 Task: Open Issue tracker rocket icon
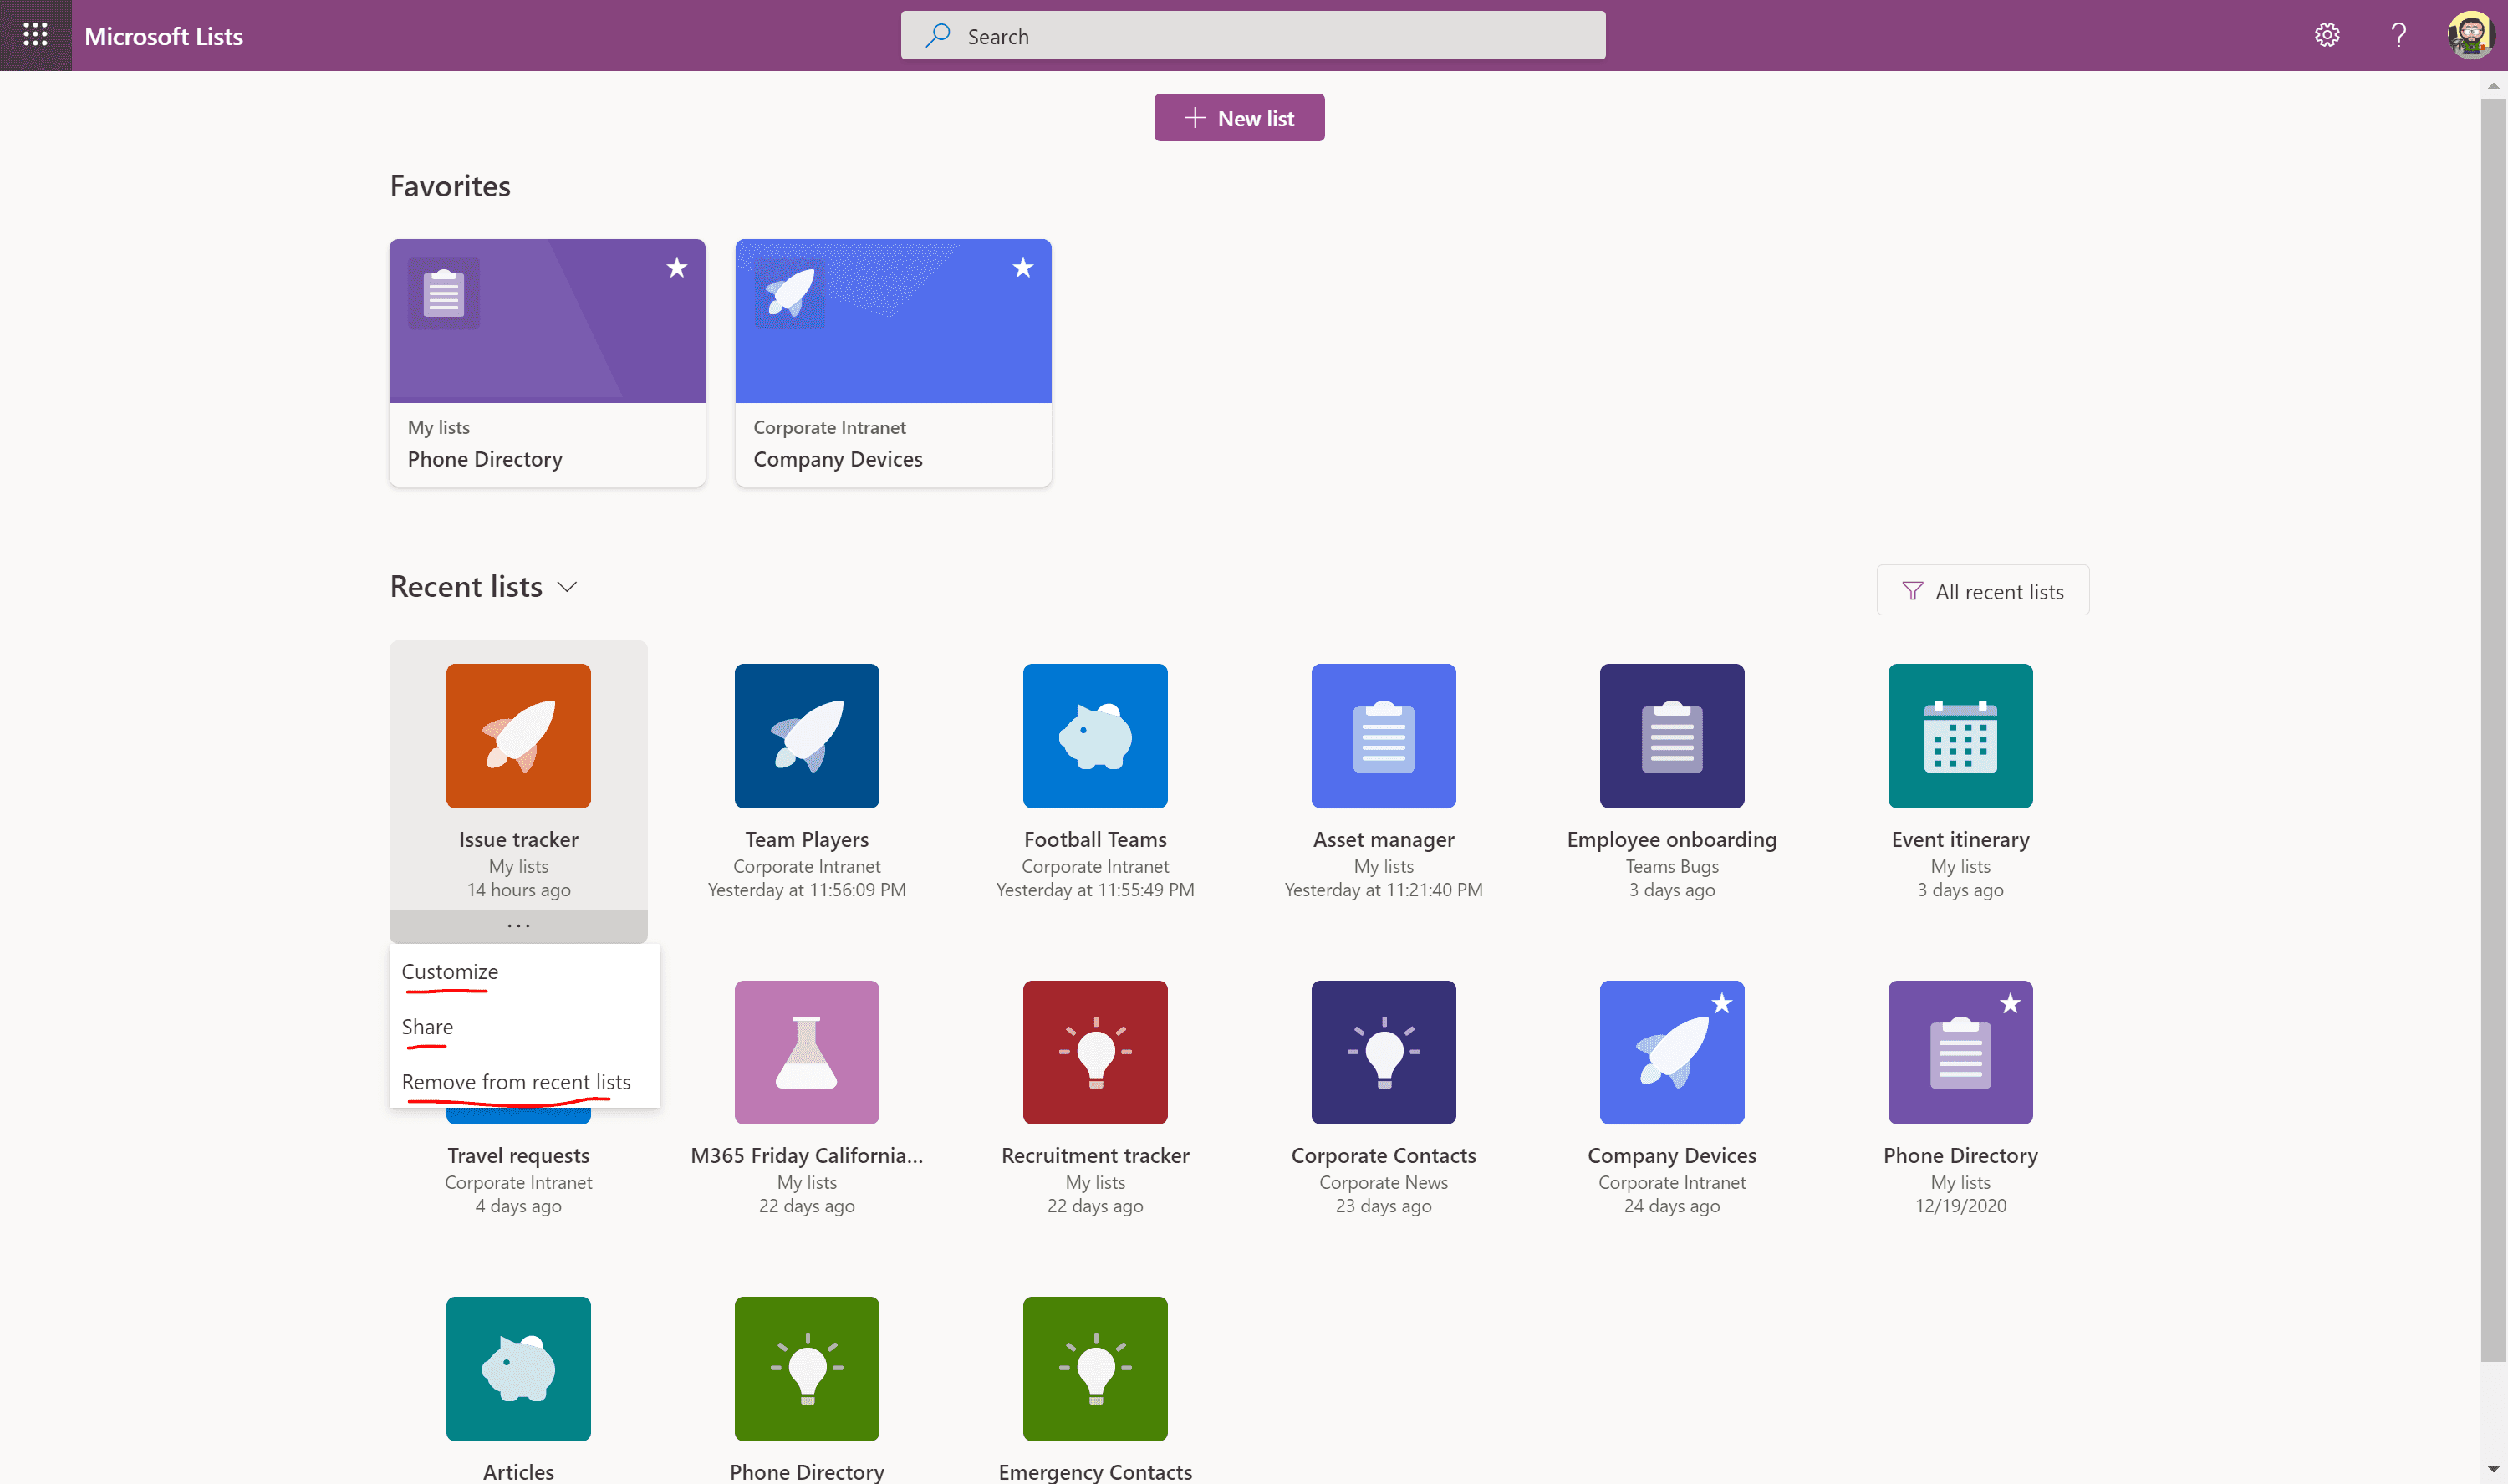coord(517,735)
